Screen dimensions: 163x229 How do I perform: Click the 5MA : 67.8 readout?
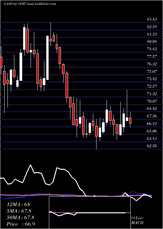(19, 211)
